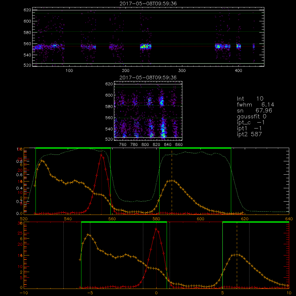
Task: Click x-axis label 600 on profile plot
Action: [200, 219]
